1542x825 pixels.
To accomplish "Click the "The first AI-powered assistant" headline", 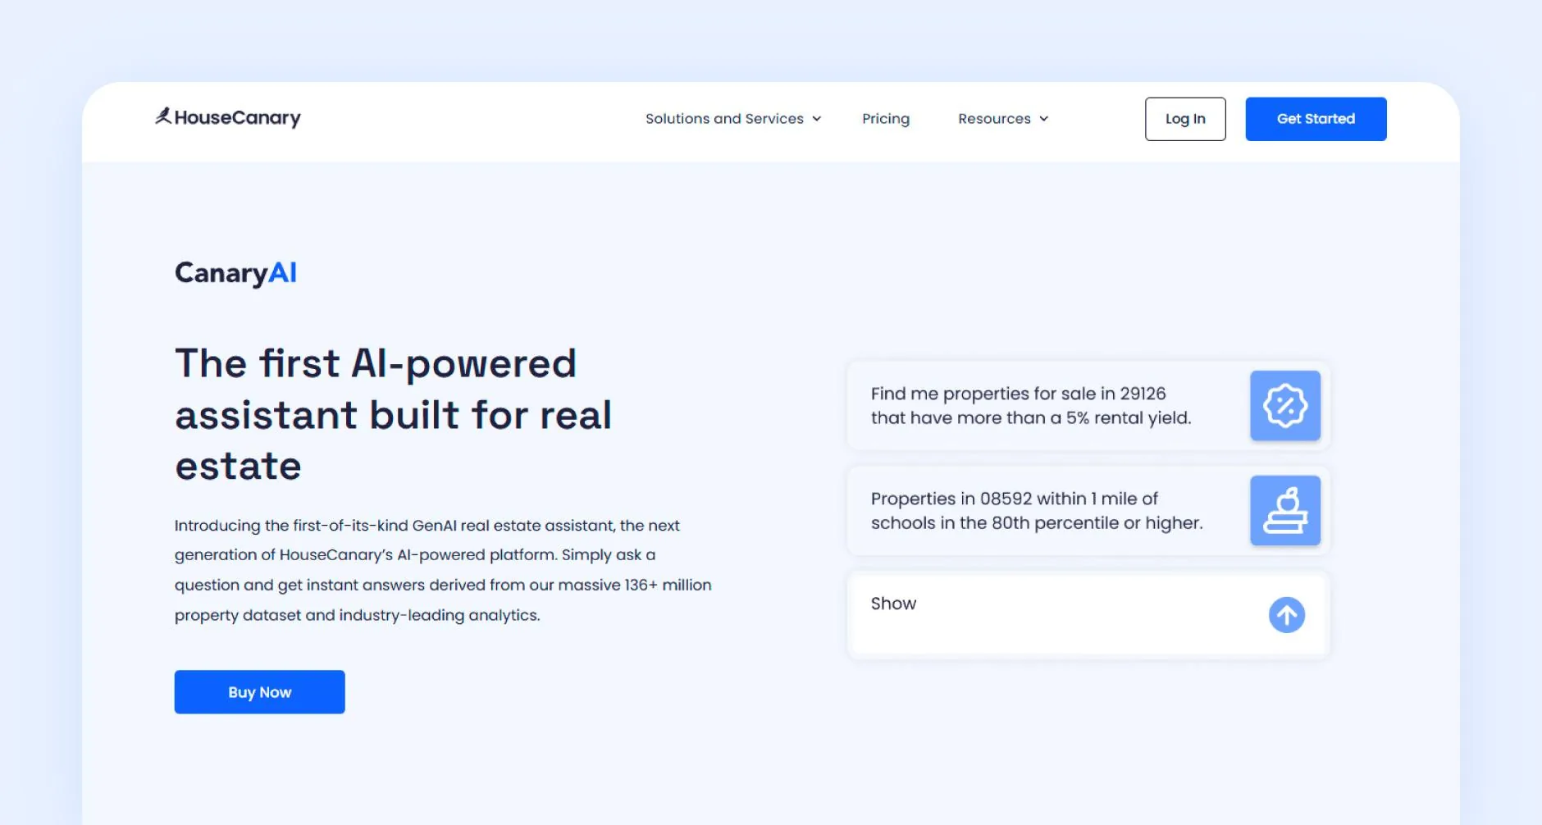I will pos(394,414).
